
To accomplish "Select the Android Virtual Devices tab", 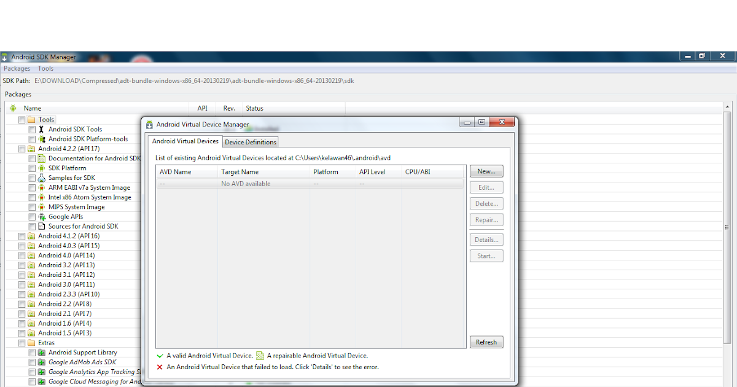I will 185,141.
